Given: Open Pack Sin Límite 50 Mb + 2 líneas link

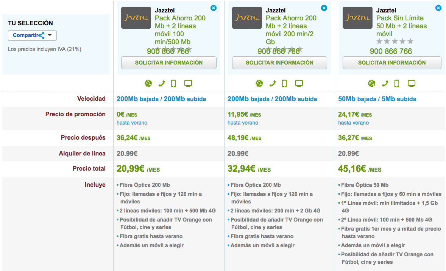Looking at the screenshot, I should [x=401, y=26].
